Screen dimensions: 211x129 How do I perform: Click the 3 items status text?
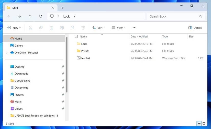pos(10,124)
